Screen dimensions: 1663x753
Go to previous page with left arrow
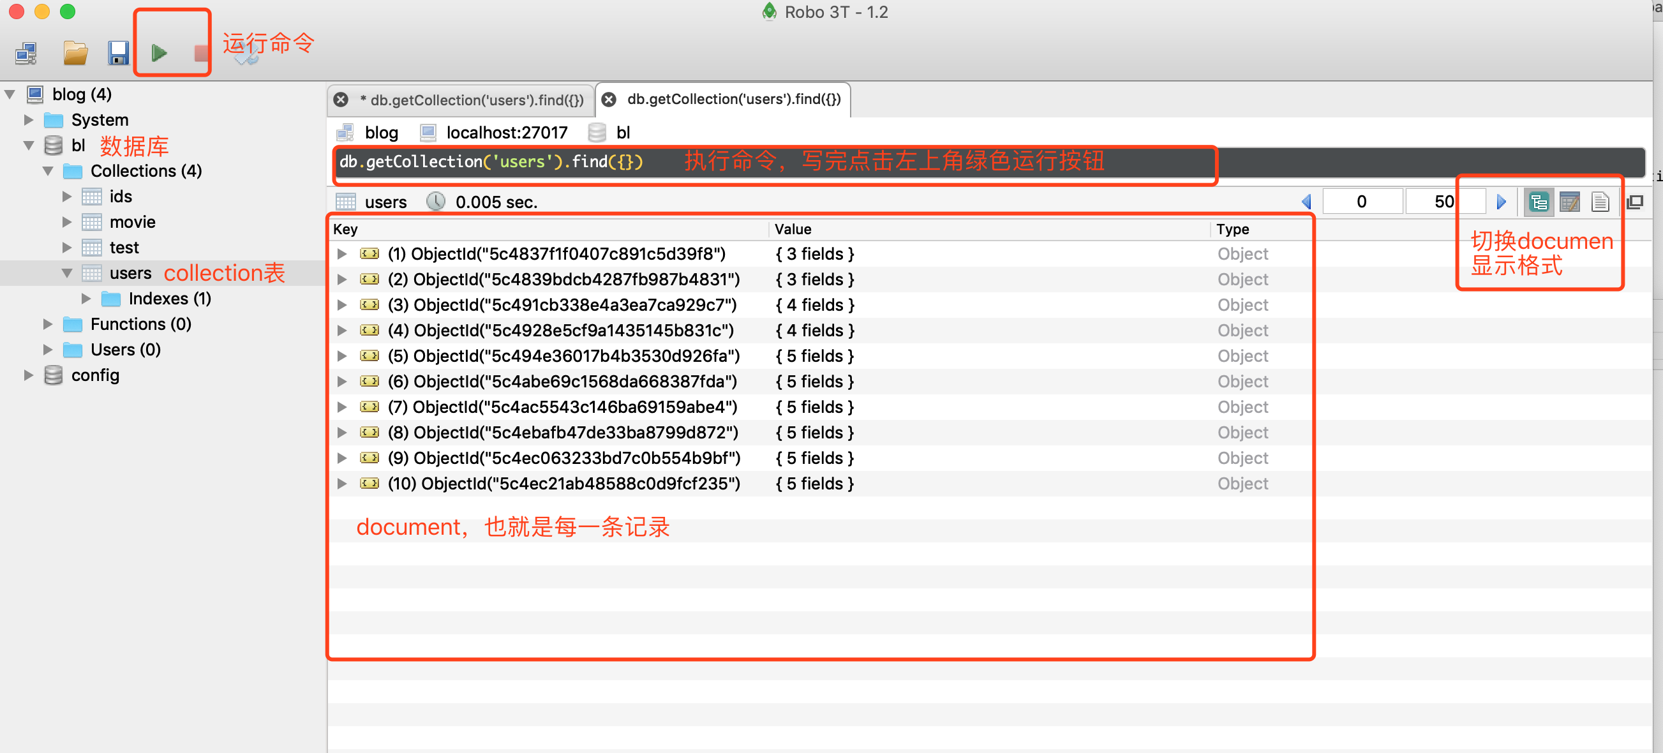[x=1306, y=202]
